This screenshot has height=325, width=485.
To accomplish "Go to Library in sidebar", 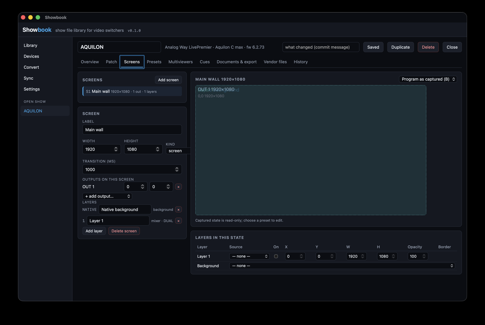I will [x=45, y=45].
